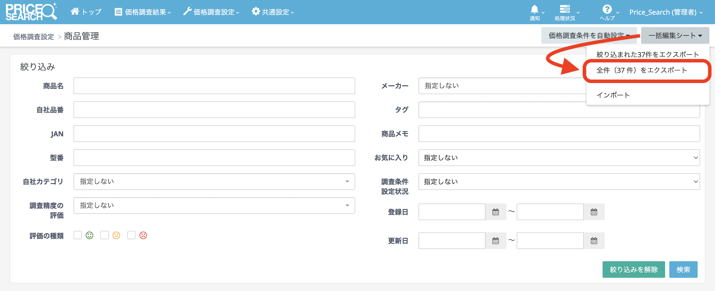Image resolution: width=715 pixels, height=291 pixels.
Task: Check the orange neutral face rating checkbox
Action: [x=104, y=235]
